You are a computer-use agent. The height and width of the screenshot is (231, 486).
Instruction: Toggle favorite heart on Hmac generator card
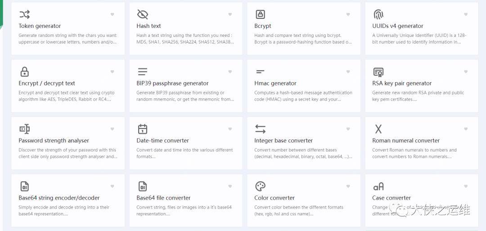(348, 71)
